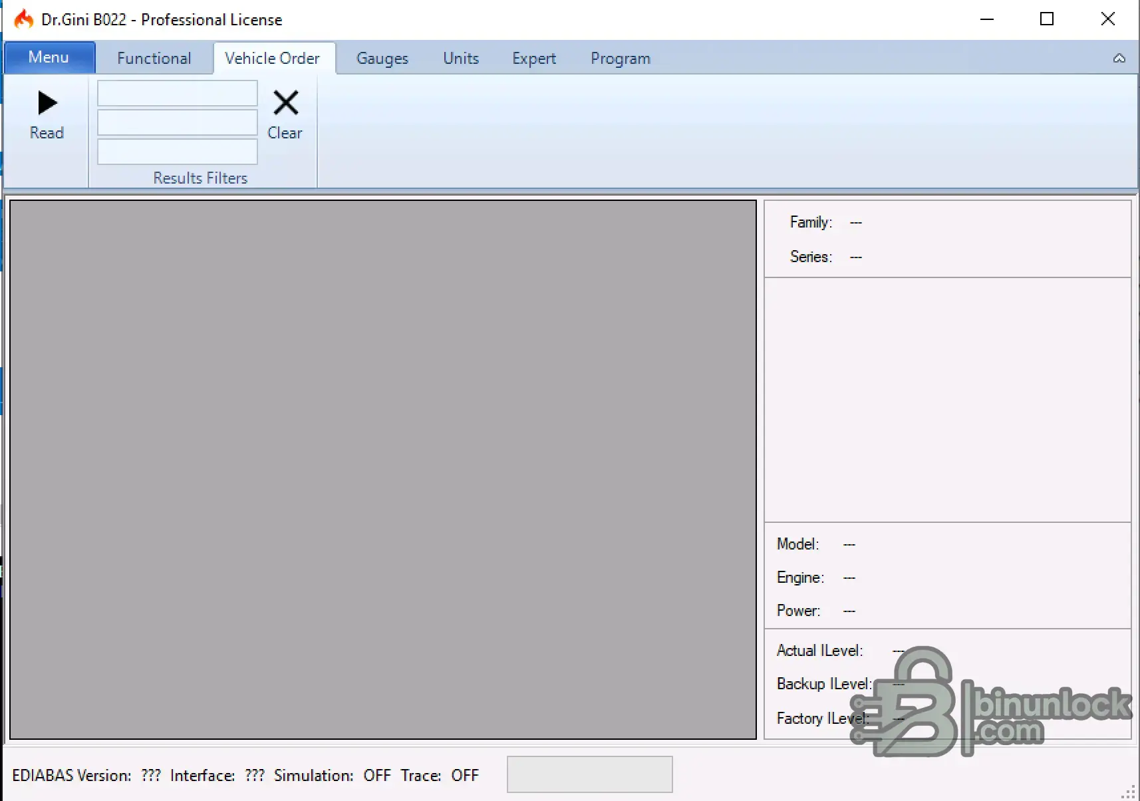1140x801 pixels.
Task: Collapse the ribbon using the chevron icon
Action: (1119, 59)
